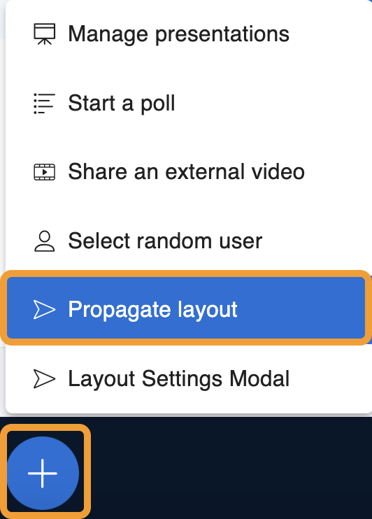Toggle the blue actions plus button
Screen dimensions: 372x519
[x=43, y=473]
